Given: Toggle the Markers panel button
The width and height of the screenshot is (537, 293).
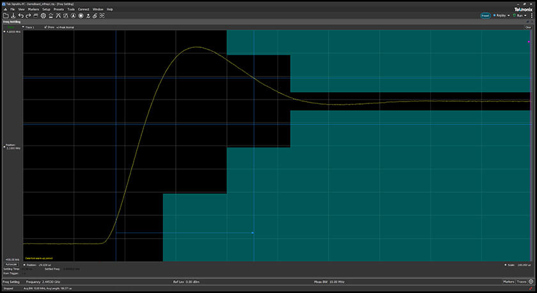Looking at the screenshot, I should click(x=508, y=282).
